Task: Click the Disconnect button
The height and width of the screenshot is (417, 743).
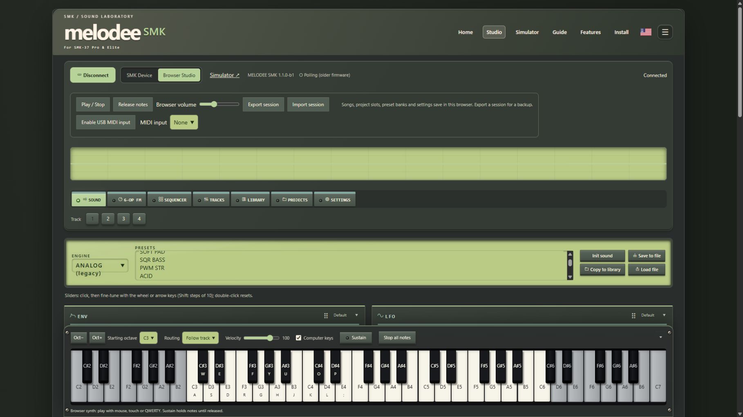Action: (93, 75)
